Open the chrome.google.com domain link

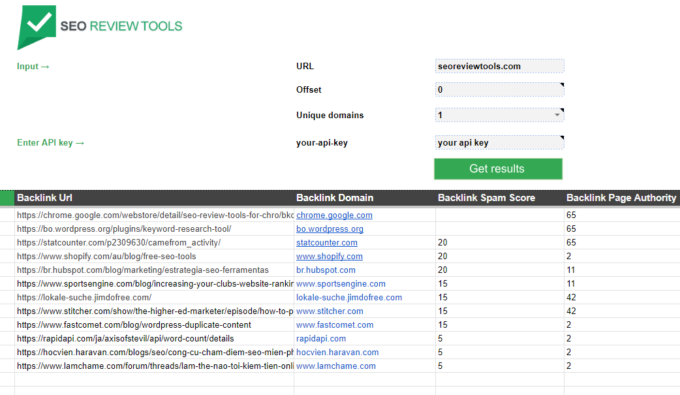pyautogui.click(x=333, y=215)
